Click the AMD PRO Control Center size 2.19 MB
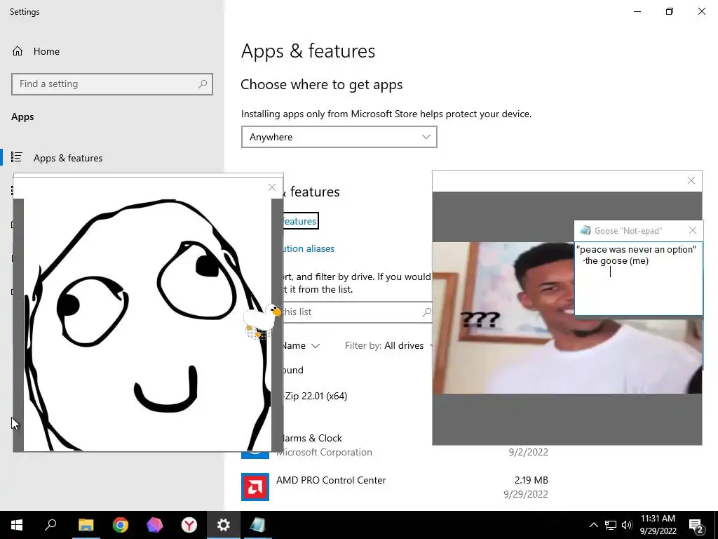This screenshot has height=539, width=718. [x=531, y=480]
